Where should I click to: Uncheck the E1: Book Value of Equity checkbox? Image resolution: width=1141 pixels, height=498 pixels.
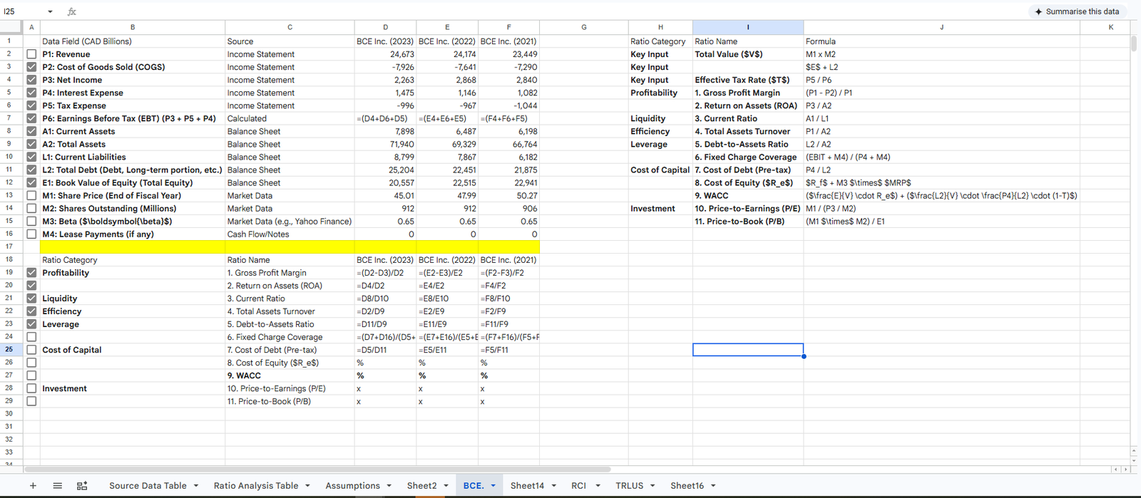pos(31,182)
